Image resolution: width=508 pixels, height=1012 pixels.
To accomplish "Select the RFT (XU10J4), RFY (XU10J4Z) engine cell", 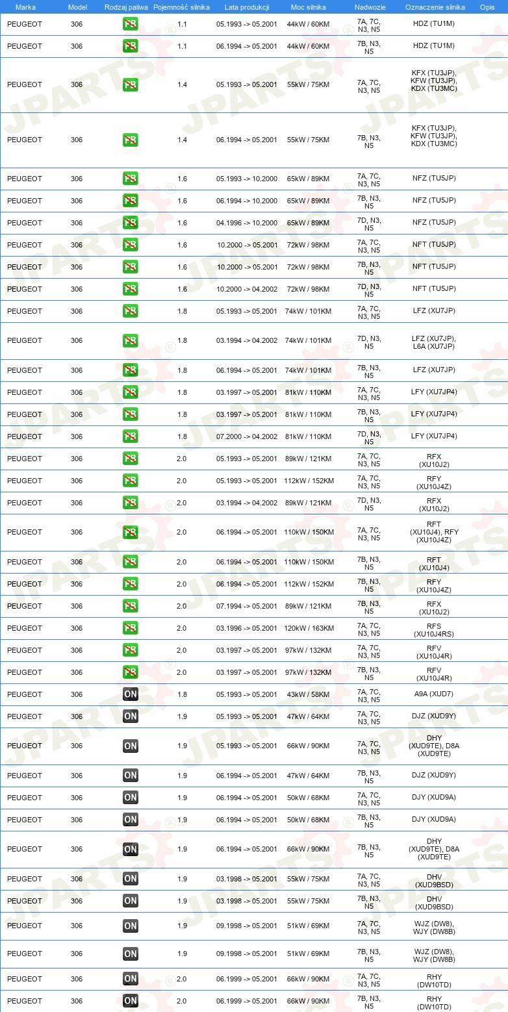I will tap(434, 532).
